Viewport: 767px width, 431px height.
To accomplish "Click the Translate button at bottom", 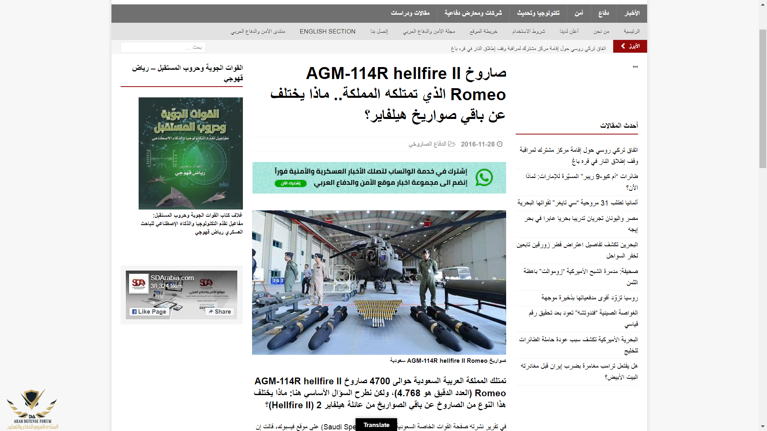I will (x=376, y=425).
